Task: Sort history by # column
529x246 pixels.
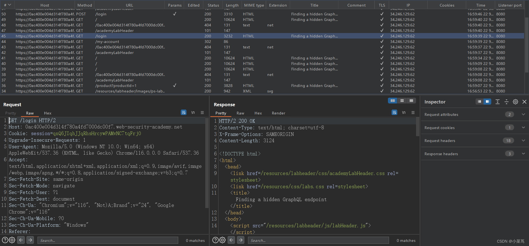Action: click(x=7, y=5)
